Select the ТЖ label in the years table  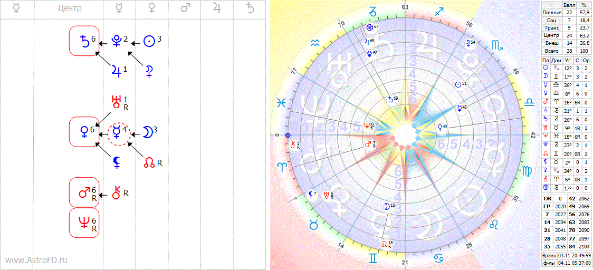pos(547,199)
